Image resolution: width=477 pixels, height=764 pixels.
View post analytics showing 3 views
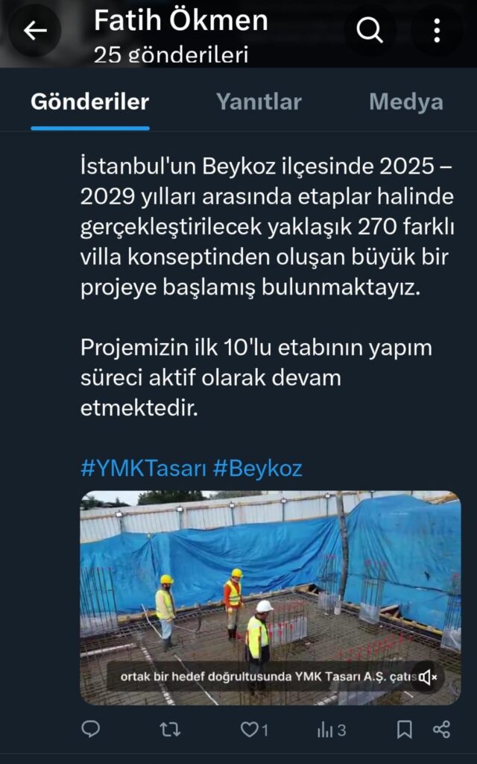point(332,730)
